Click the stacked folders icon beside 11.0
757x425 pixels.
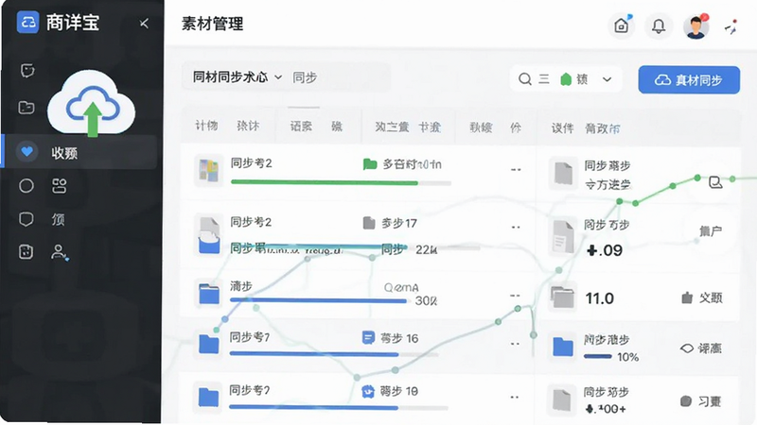tap(563, 297)
